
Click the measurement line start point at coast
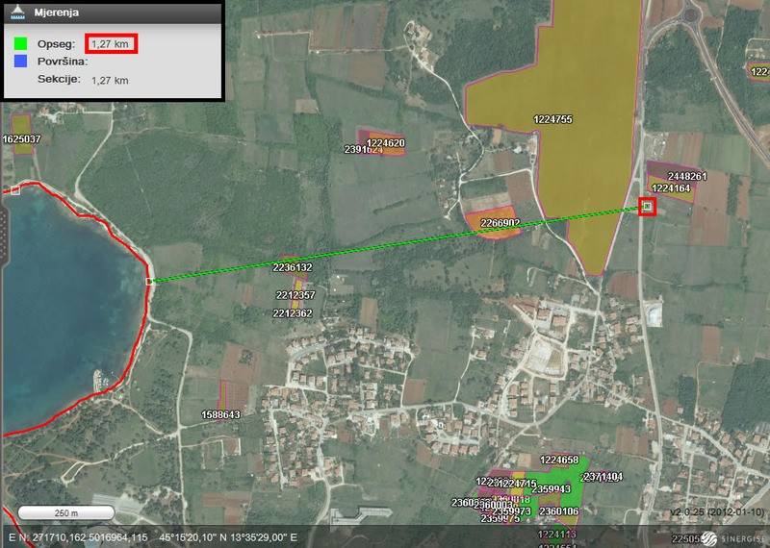click(x=149, y=282)
